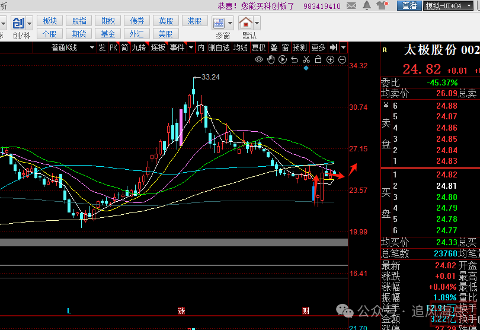Toggle the 简 simplified view item

124,47
